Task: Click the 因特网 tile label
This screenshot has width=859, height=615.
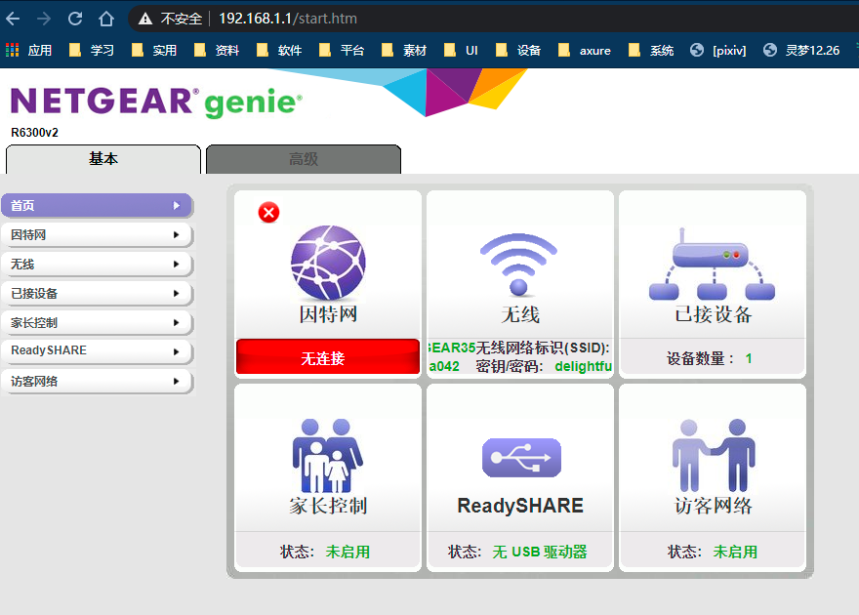Action: point(328,314)
